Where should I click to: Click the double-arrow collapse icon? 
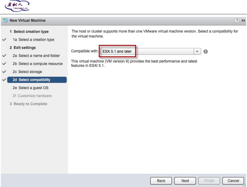tap(243, 20)
